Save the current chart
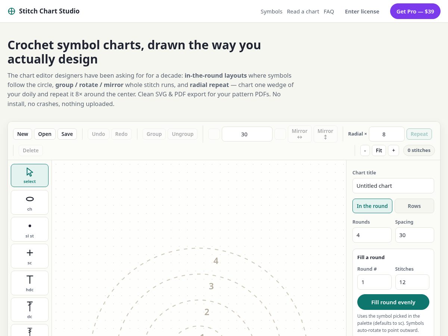 [67, 134]
